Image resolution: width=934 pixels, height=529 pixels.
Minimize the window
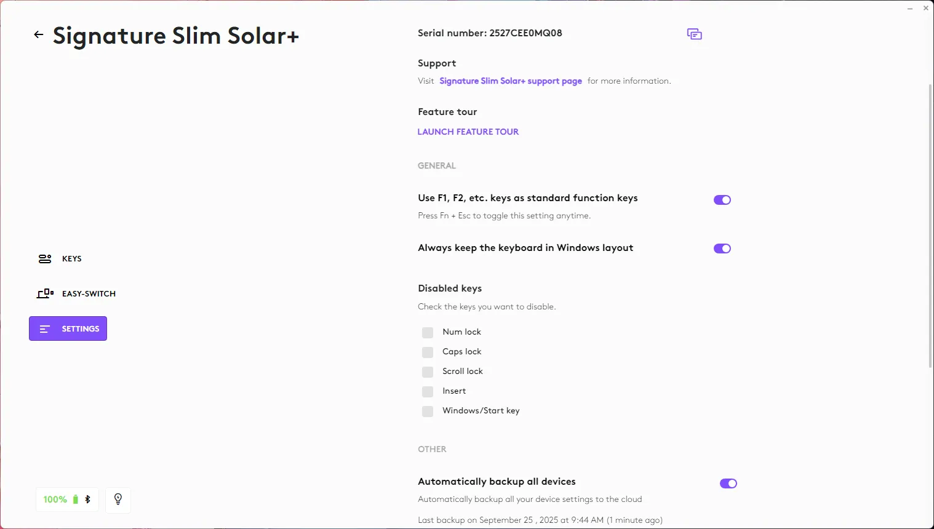910,8
